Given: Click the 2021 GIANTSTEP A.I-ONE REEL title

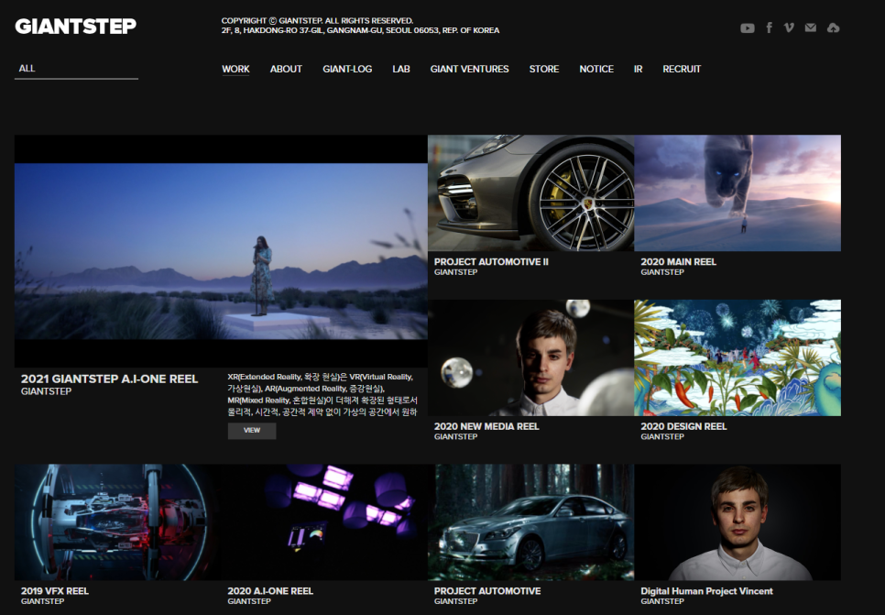Looking at the screenshot, I should coord(110,379).
